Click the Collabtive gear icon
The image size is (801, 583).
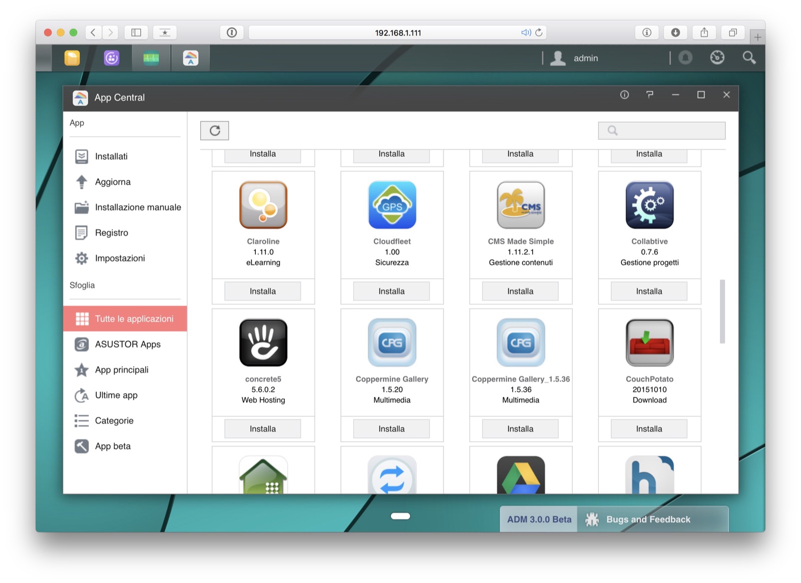pyautogui.click(x=649, y=205)
